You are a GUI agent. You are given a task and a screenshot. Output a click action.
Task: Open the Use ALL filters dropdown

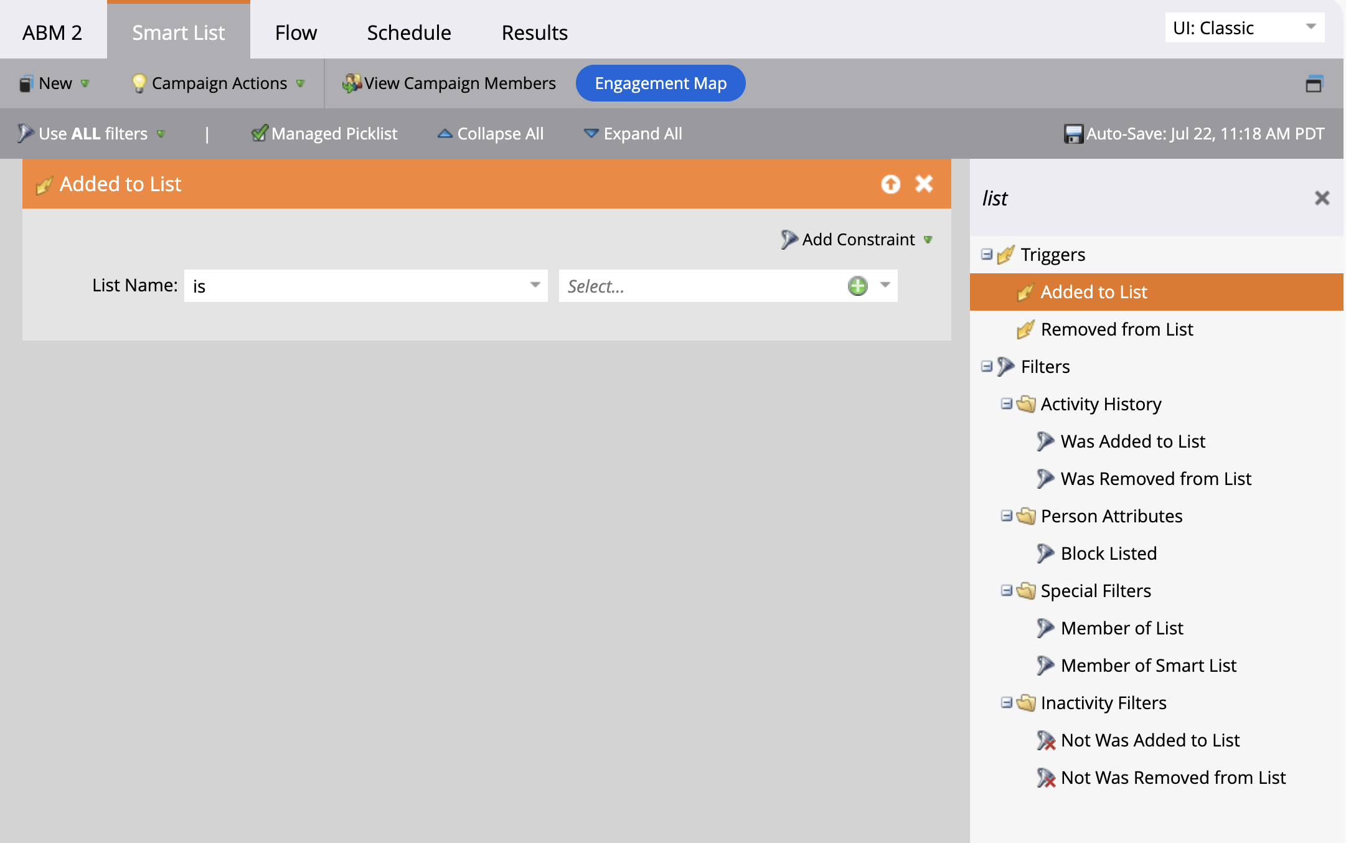pos(92,133)
